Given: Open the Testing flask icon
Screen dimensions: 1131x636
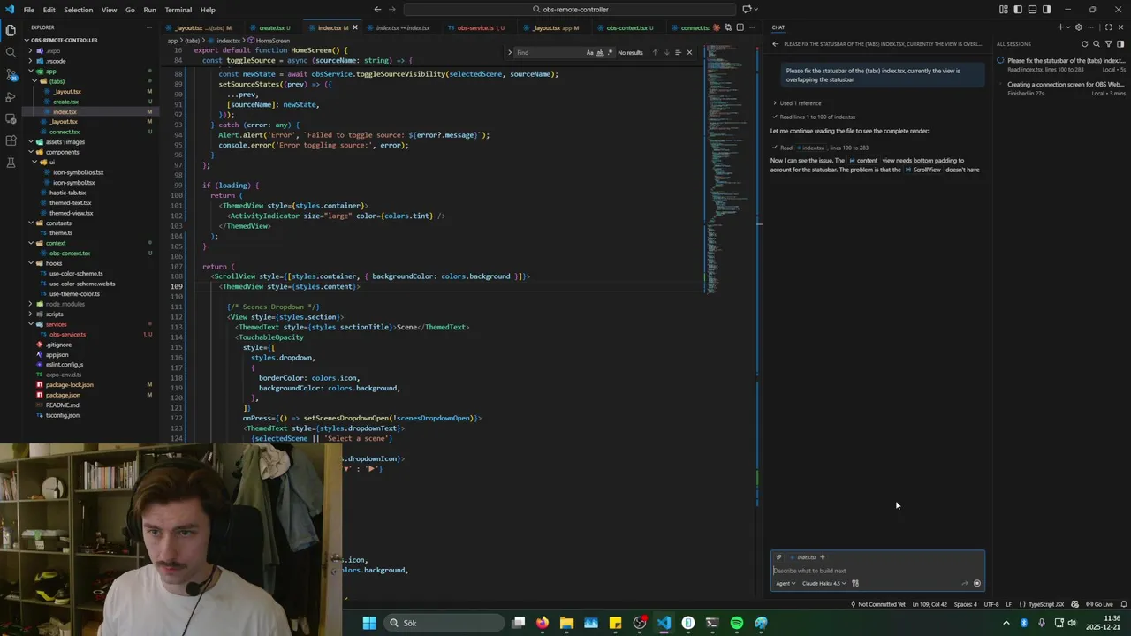Looking at the screenshot, I should pyautogui.click(x=11, y=163).
